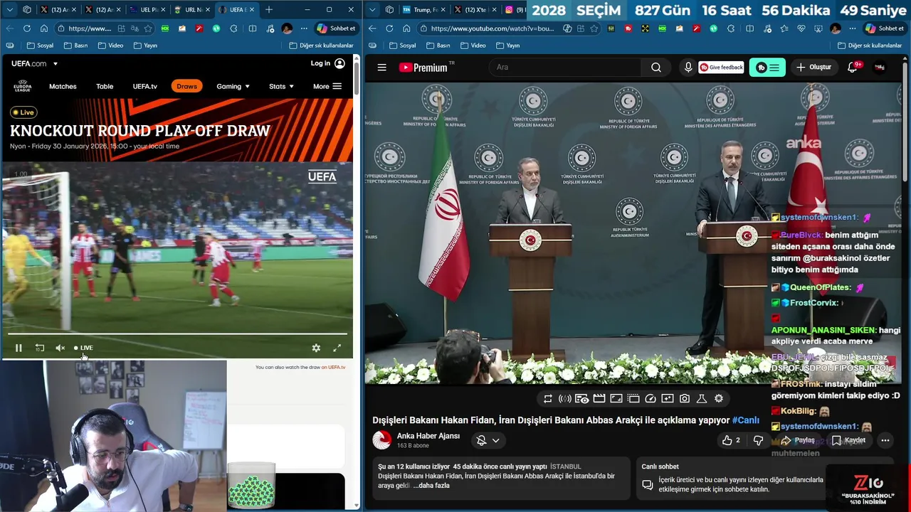911x512 pixels.
Task: Click the Oluştur create button
Action: [x=813, y=68]
